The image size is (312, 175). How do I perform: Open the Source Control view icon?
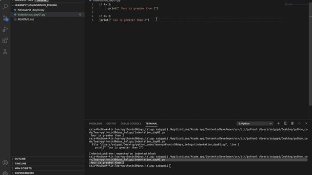tap(5, 18)
